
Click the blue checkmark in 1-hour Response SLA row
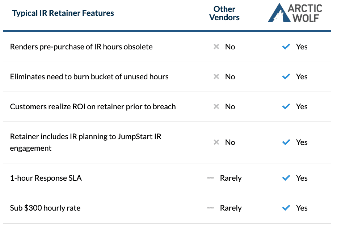pos(286,178)
